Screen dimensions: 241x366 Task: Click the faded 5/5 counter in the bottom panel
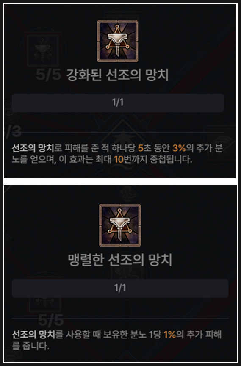[51, 320]
